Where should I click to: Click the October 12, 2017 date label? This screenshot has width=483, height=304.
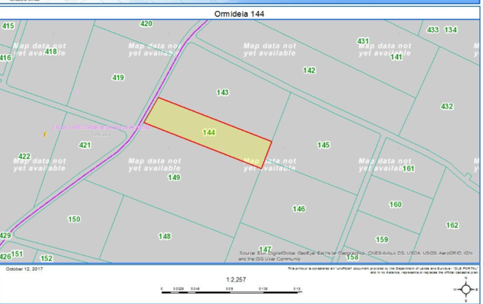[24, 269]
